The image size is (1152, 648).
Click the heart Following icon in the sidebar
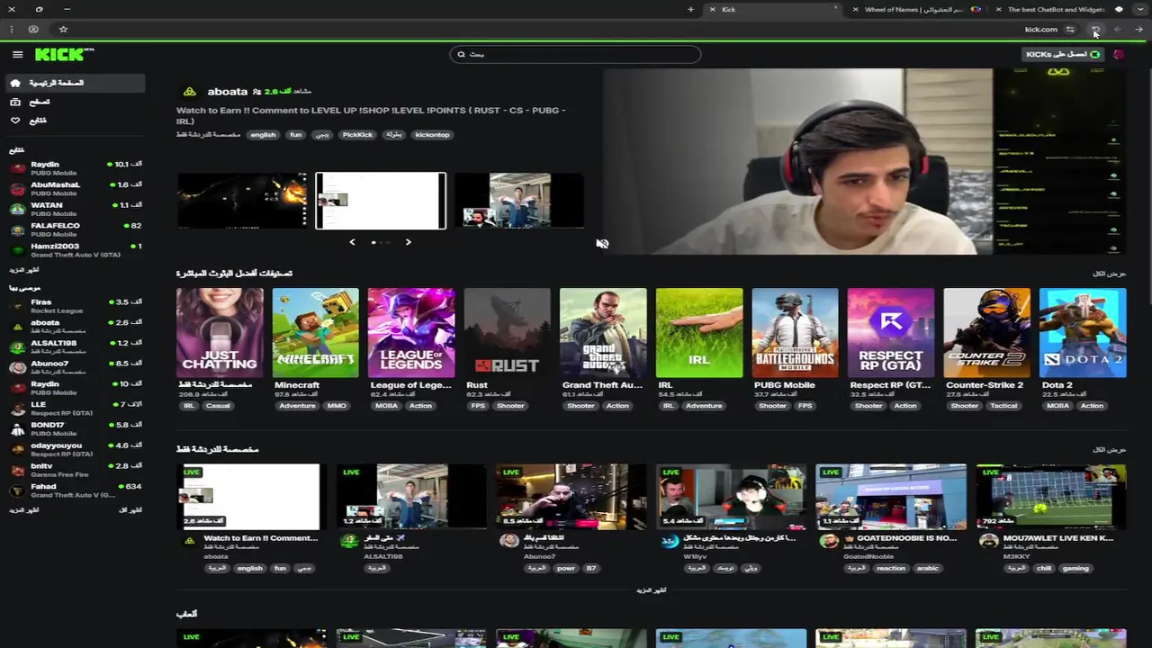coord(15,121)
